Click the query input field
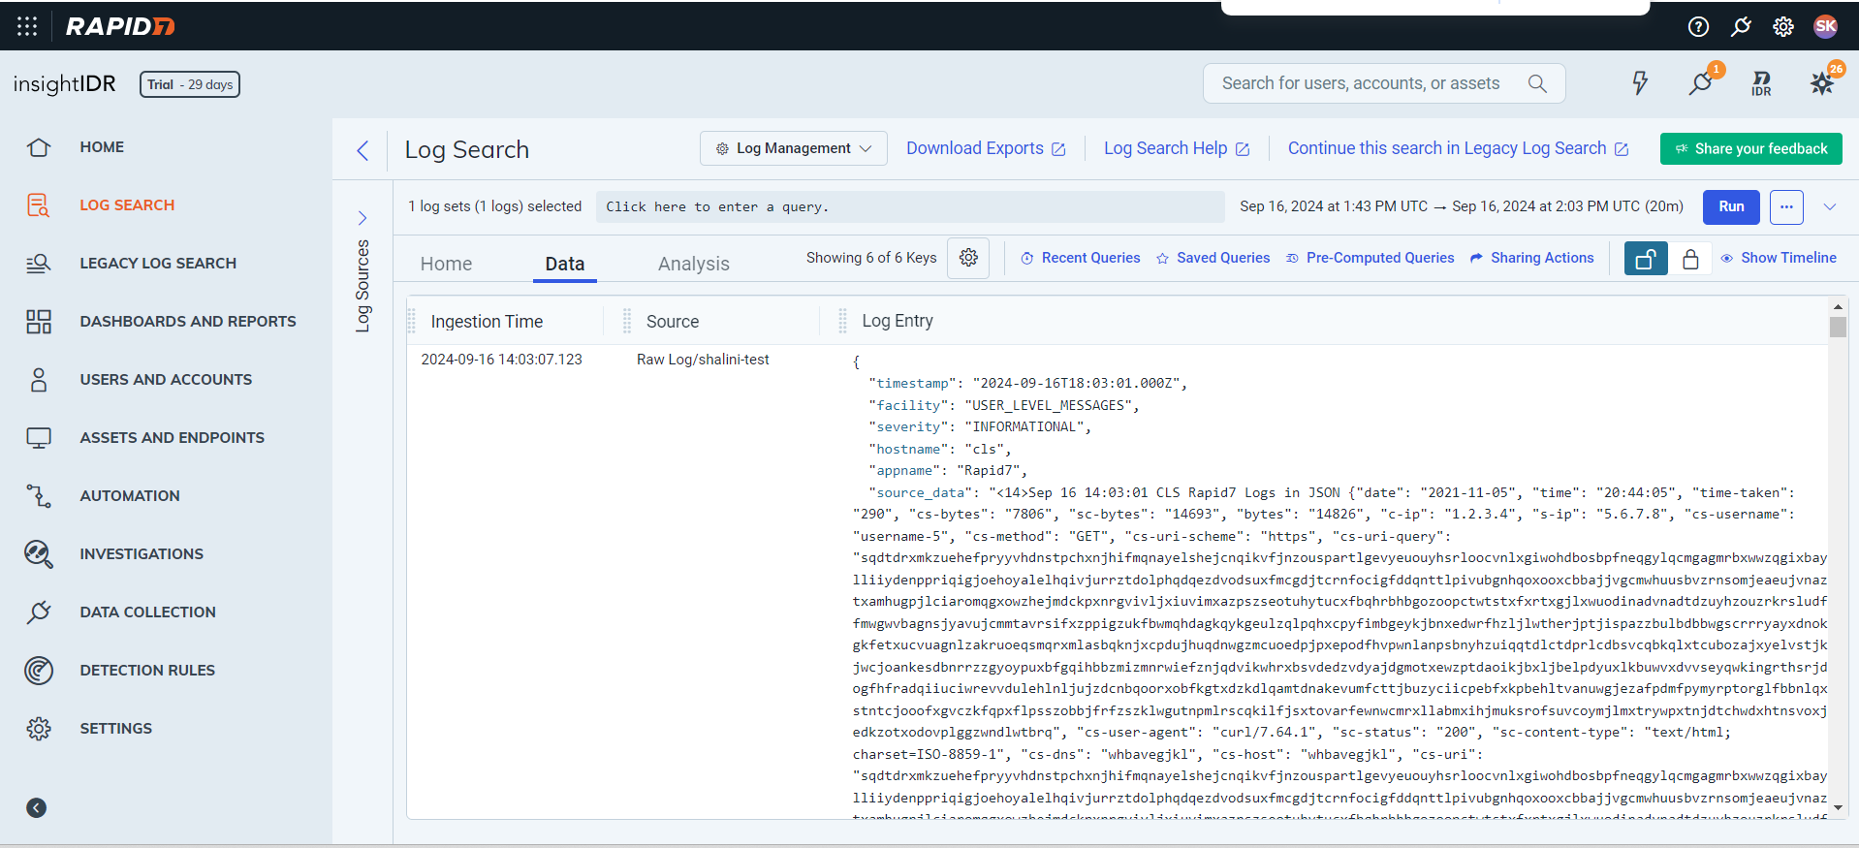Screen dimensions: 1859x848 [x=909, y=206]
